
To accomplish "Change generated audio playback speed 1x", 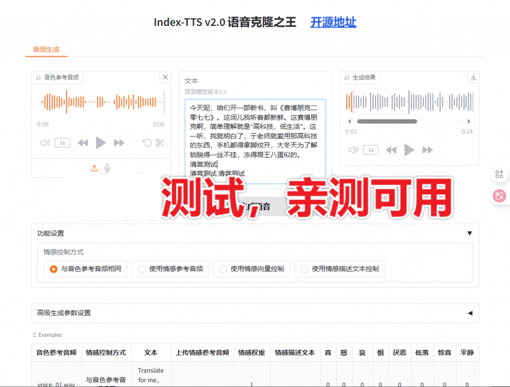I will 371,150.
